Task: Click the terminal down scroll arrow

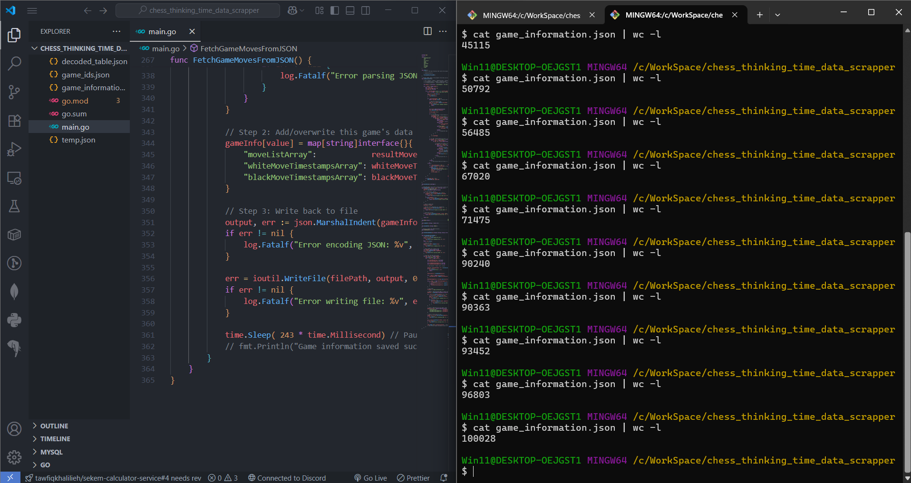Action: click(x=907, y=478)
